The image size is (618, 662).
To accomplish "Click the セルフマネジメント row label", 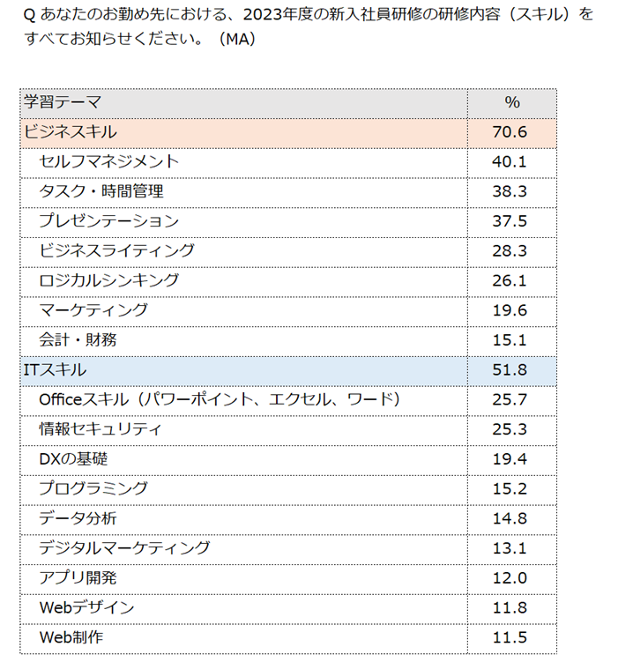I will click(109, 161).
